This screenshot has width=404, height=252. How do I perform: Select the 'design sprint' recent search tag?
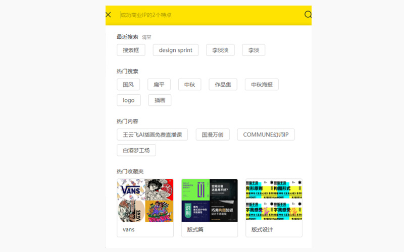click(176, 50)
